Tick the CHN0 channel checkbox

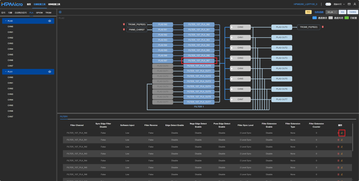coord(232,27)
